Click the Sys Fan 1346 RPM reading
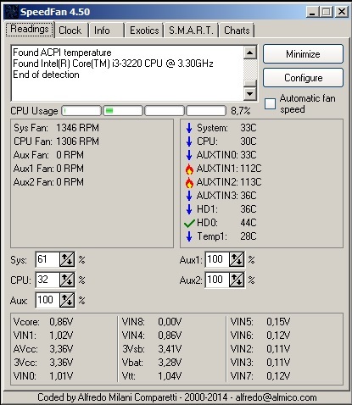 pyautogui.click(x=56, y=128)
